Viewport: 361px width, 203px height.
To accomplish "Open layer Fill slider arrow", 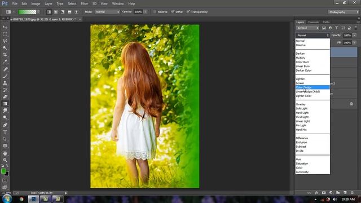I will pyautogui.click(x=354, y=43).
